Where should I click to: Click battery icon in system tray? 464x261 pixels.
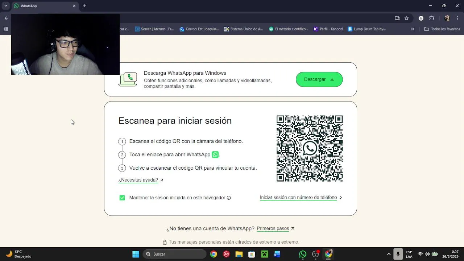(435, 254)
